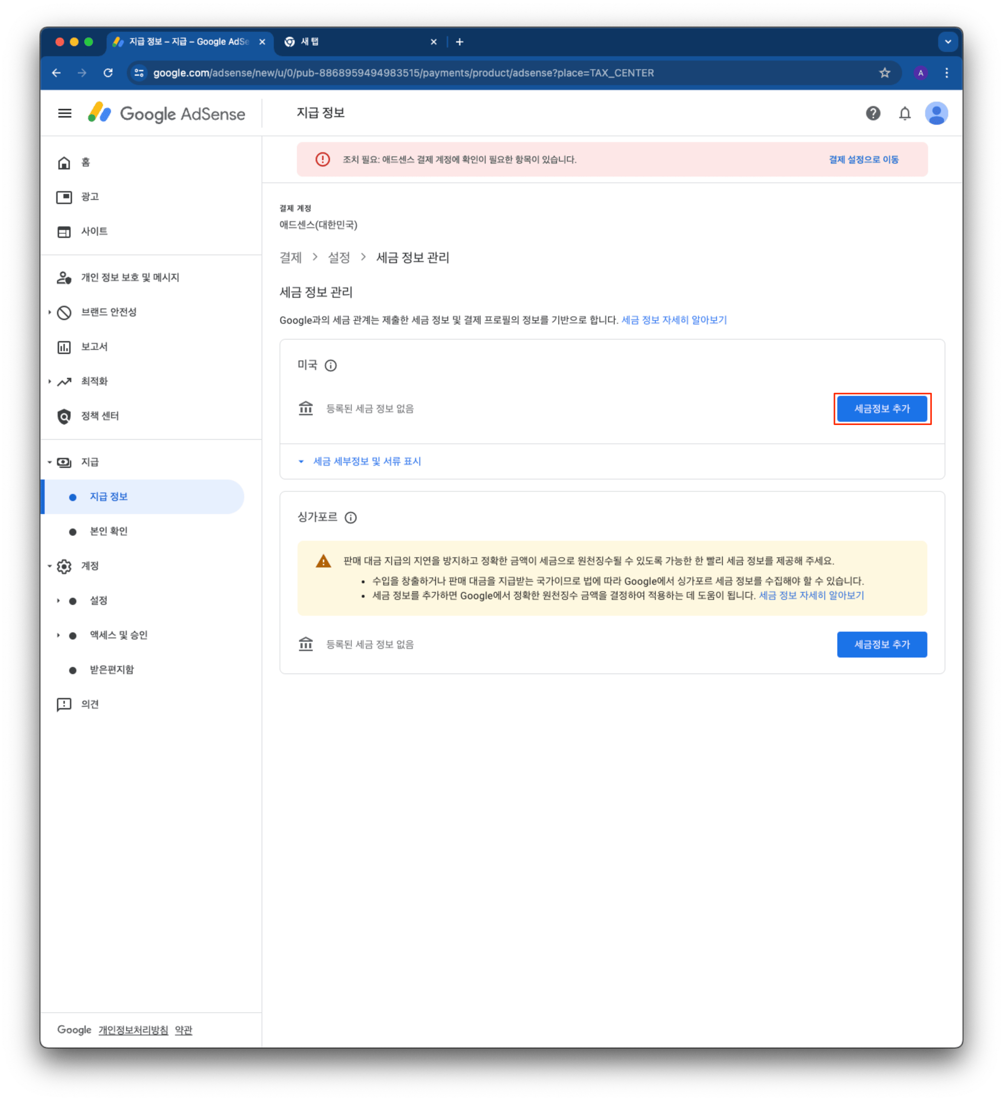Click the help question mark icon

[873, 113]
